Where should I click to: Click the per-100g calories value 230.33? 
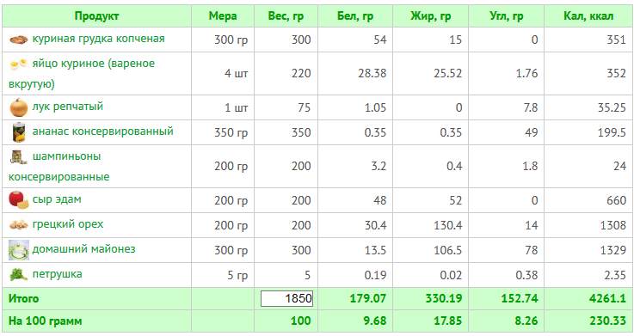(x=607, y=321)
